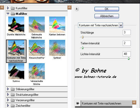This screenshot has height=108, width=140.
Task: Pick the Kanten betonen filter thumbnail
Action: [57, 25]
